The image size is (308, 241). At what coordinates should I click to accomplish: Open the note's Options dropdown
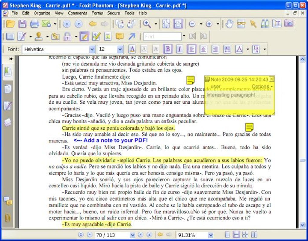[x=262, y=87]
